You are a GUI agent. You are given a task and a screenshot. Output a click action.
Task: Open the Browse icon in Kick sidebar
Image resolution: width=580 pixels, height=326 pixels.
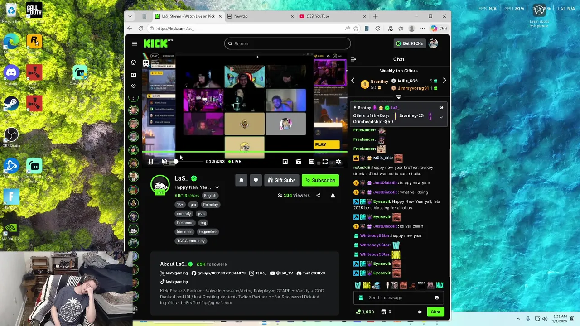coord(133,74)
